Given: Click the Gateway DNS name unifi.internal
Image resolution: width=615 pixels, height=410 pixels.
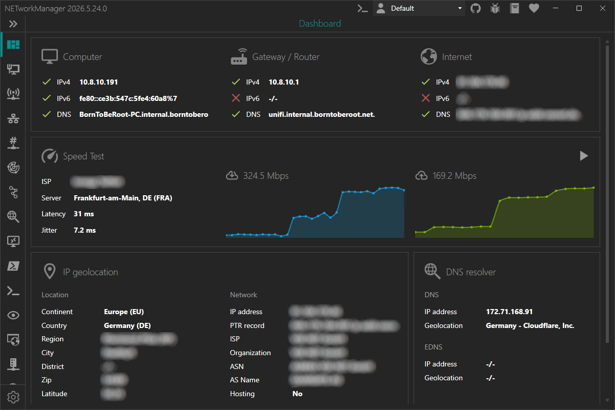Looking at the screenshot, I should pos(322,114).
